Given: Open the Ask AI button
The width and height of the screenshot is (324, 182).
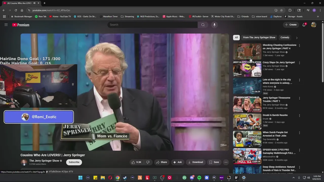Looking at the screenshot, I should point(177,162).
